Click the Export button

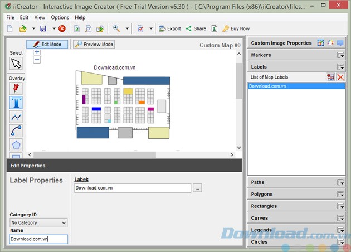click(170, 28)
